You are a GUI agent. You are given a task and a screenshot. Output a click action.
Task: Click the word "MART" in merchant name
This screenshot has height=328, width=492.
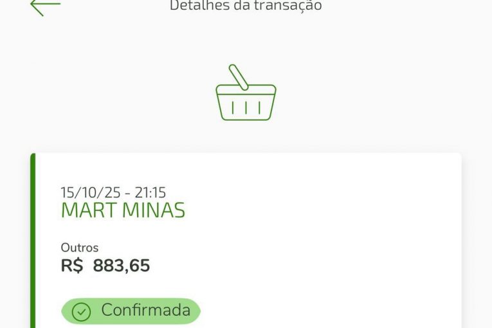(x=89, y=210)
